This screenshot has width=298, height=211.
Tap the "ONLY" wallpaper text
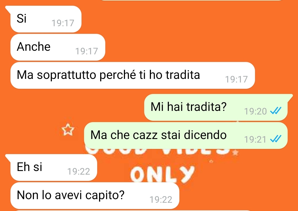click(x=163, y=174)
